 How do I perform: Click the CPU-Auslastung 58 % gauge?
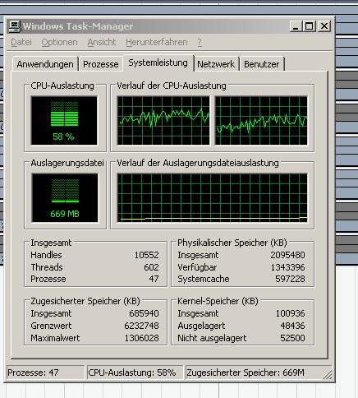(64, 120)
